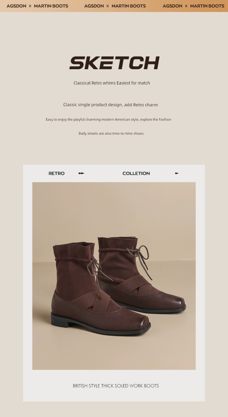This screenshot has width=228, height=417.
Task: Open the brown boots product photo
Action: (x=114, y=276)
